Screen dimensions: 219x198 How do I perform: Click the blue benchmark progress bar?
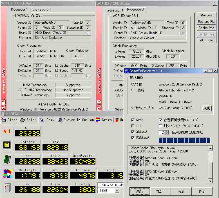pyautogui.click(x=184, y=140)
